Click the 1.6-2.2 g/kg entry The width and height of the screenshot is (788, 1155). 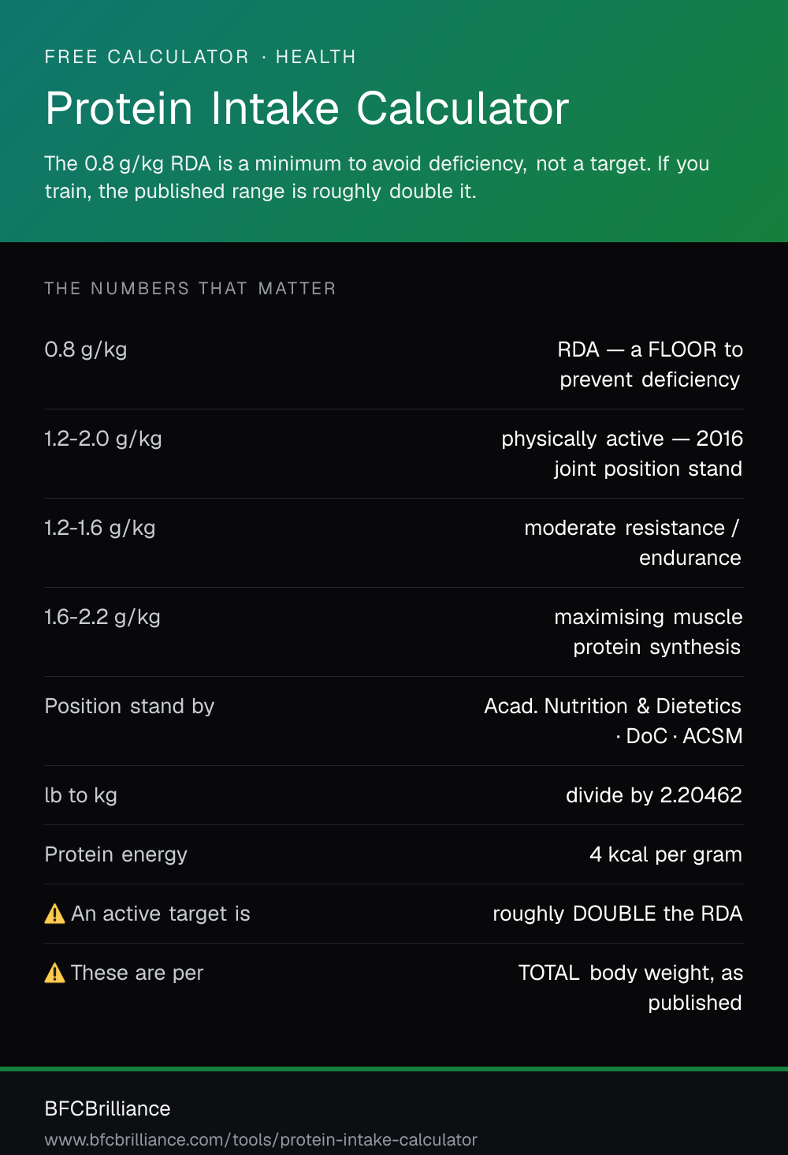102,617
